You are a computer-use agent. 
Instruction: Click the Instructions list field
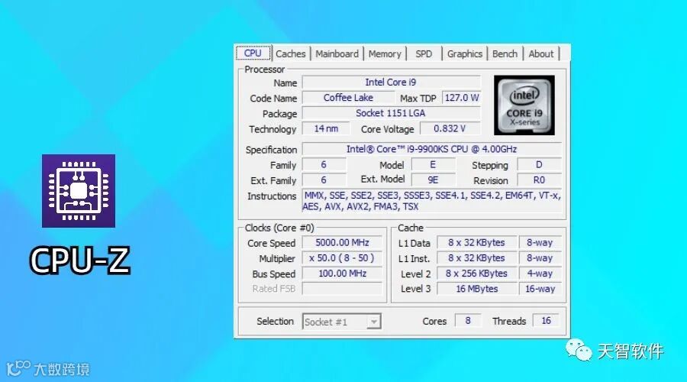pos(432,201)
